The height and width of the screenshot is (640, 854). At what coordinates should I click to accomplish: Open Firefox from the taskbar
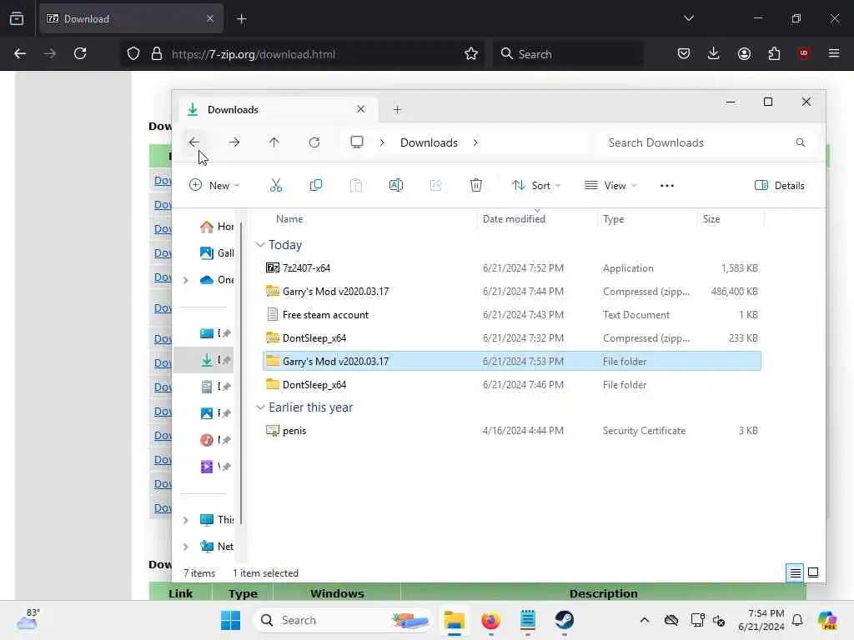(x=490, y=620)
